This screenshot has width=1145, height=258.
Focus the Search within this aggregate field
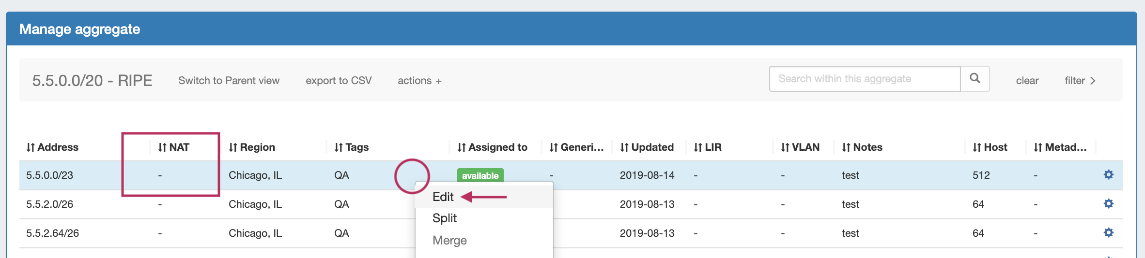[865, 79]
